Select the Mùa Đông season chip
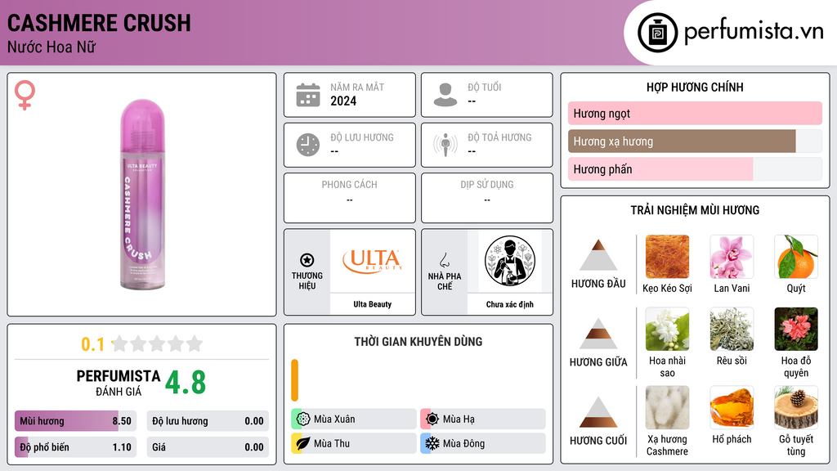The width and height of the screenshot is (837, 471). (483, 443)
